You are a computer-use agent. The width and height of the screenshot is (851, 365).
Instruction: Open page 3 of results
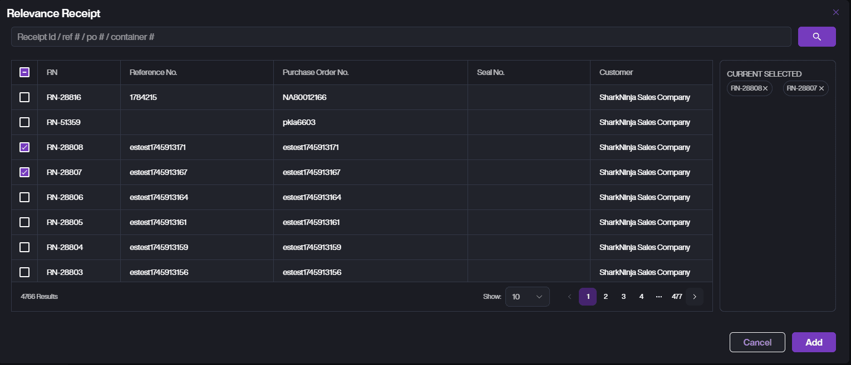tap(623, 297)
